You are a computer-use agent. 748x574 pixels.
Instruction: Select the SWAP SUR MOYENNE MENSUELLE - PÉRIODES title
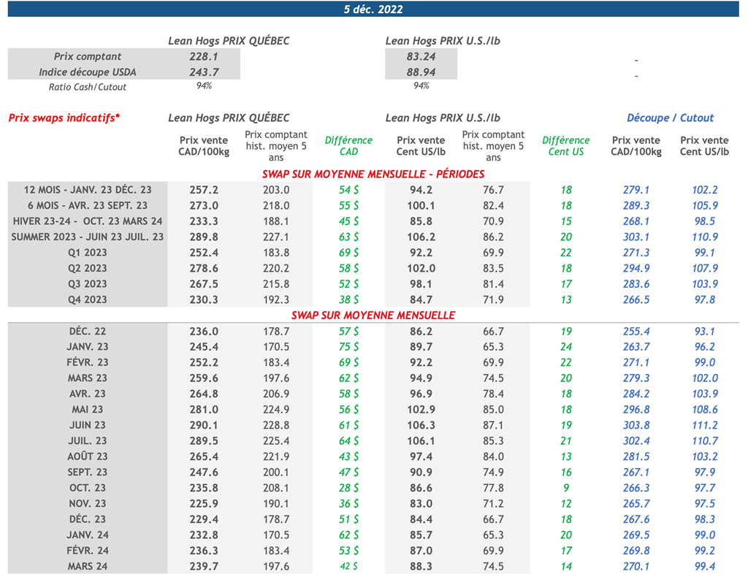point(373,174)
